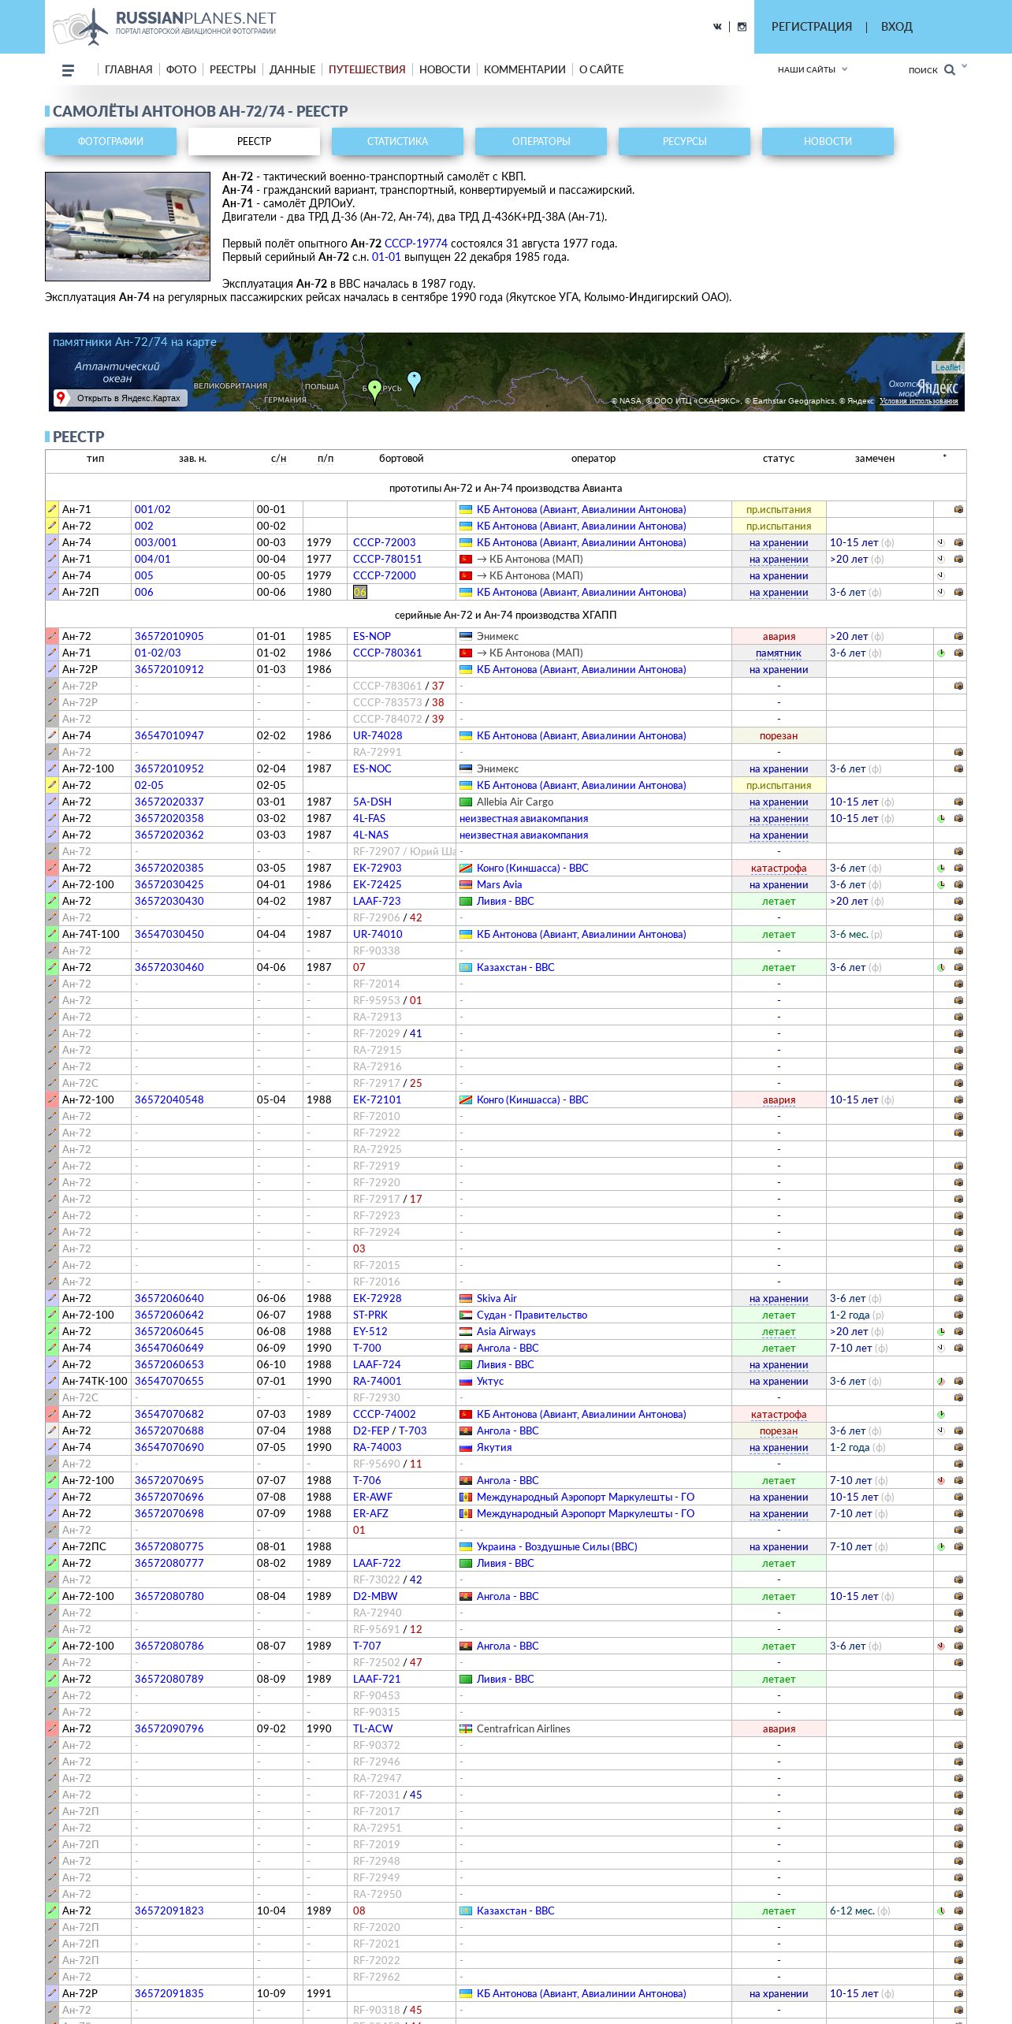Click history clock icon in CCCP-72000 row
Image resolution: width=1012 pixels, height=2024 pixels.
tap(940, 575)
